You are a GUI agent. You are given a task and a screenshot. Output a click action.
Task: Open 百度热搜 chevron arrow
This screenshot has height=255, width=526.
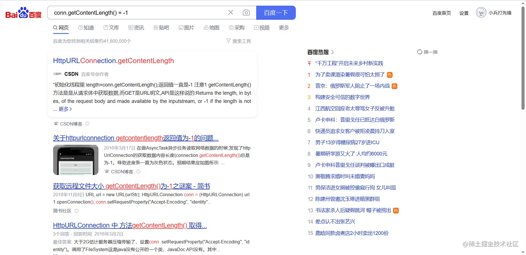333,52
